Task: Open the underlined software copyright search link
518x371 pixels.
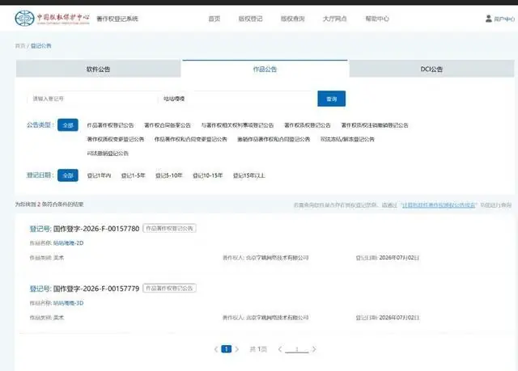Action: tap(439, 205)
